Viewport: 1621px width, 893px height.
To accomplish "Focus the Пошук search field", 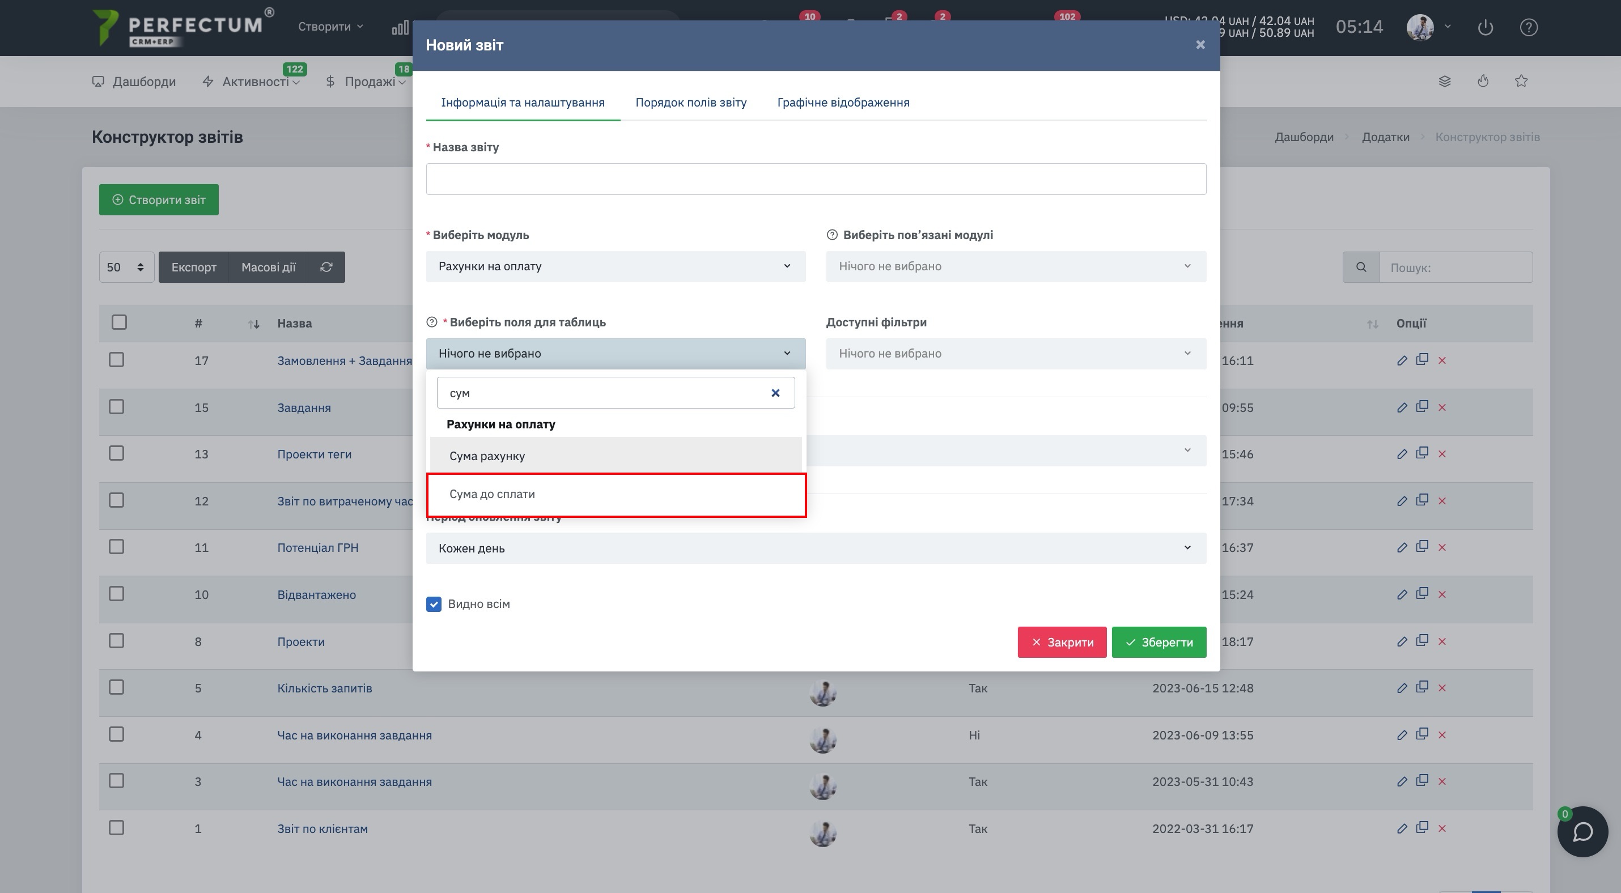I will (x=1456, y=267).
